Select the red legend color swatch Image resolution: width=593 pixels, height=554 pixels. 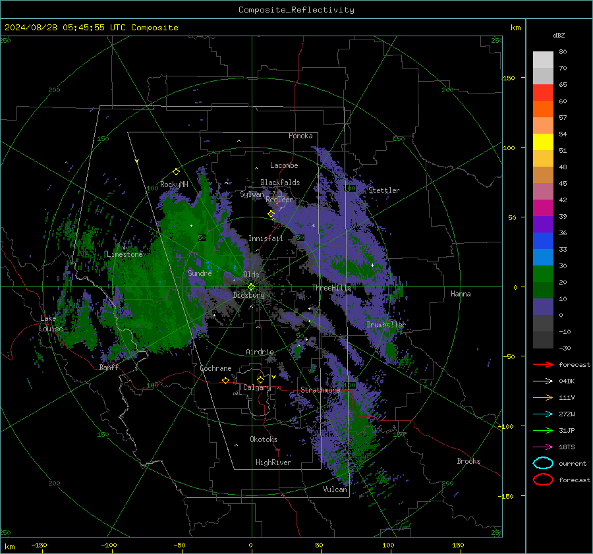[543, 92]
